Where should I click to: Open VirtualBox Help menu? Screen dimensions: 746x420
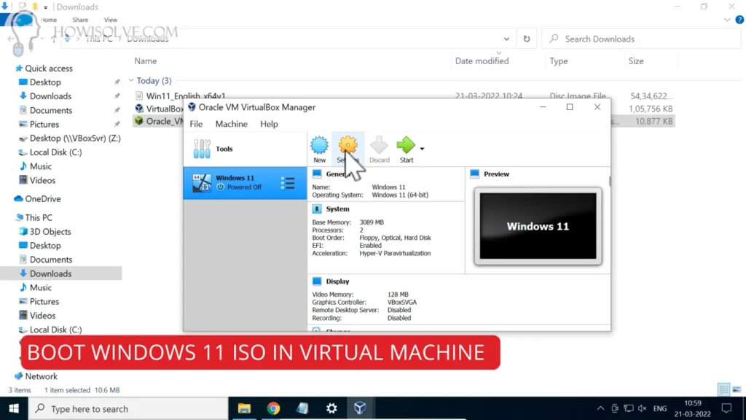coord(269,124)
